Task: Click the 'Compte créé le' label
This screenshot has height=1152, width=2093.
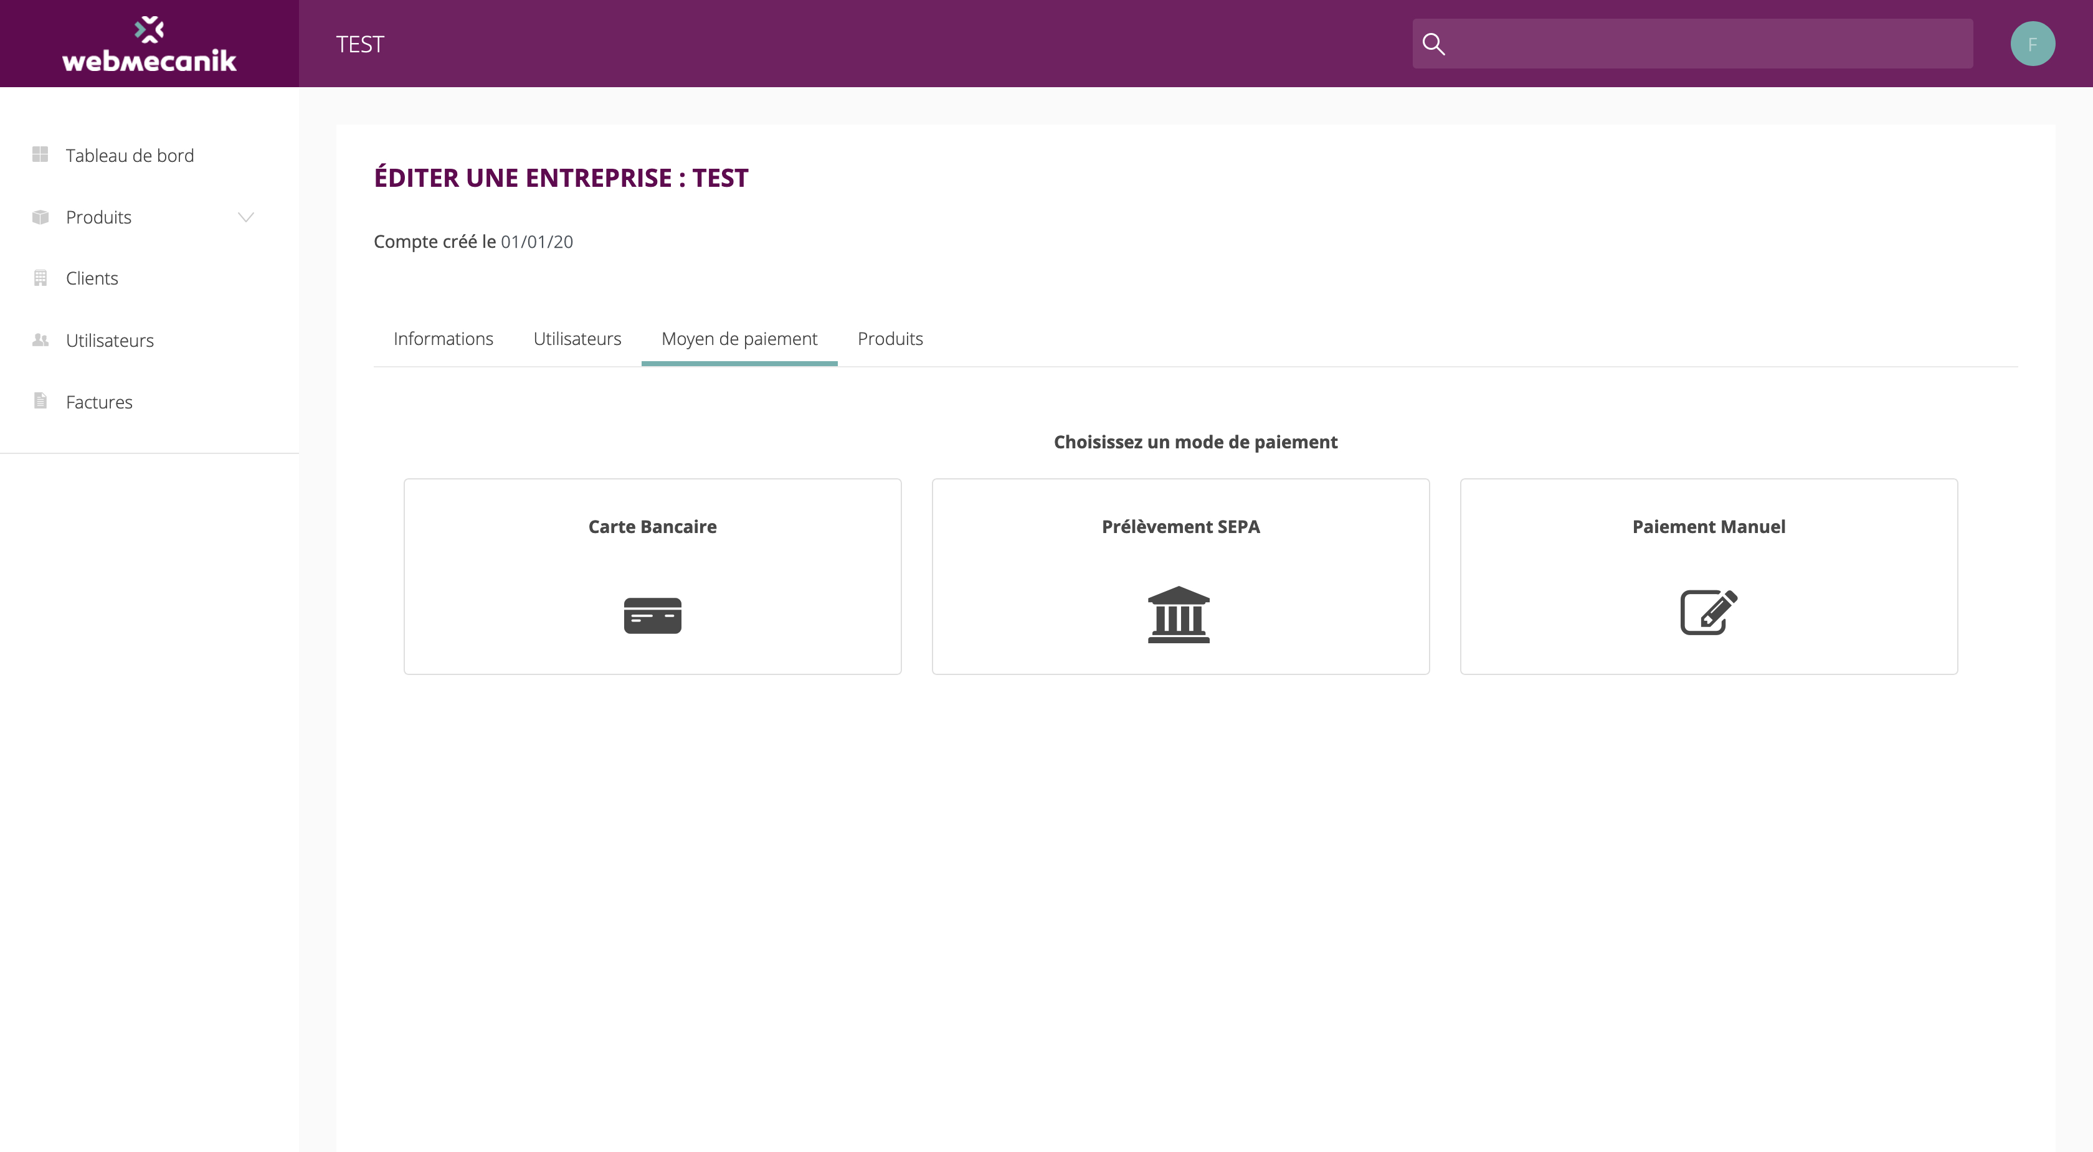Action: 435,242
